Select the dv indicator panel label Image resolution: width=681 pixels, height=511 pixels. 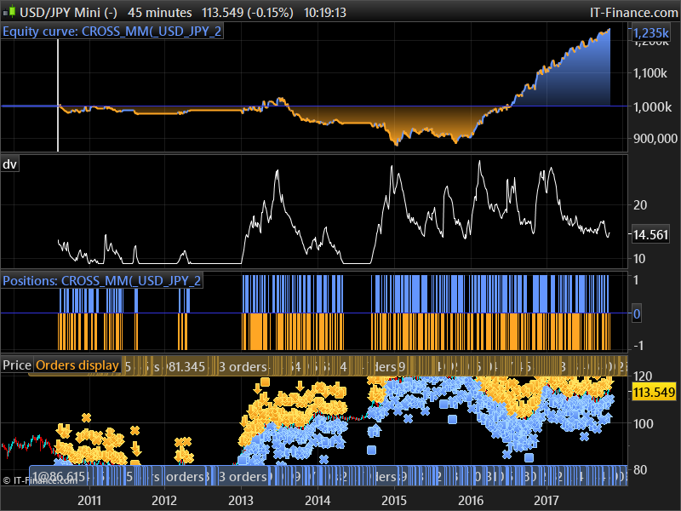9,164
